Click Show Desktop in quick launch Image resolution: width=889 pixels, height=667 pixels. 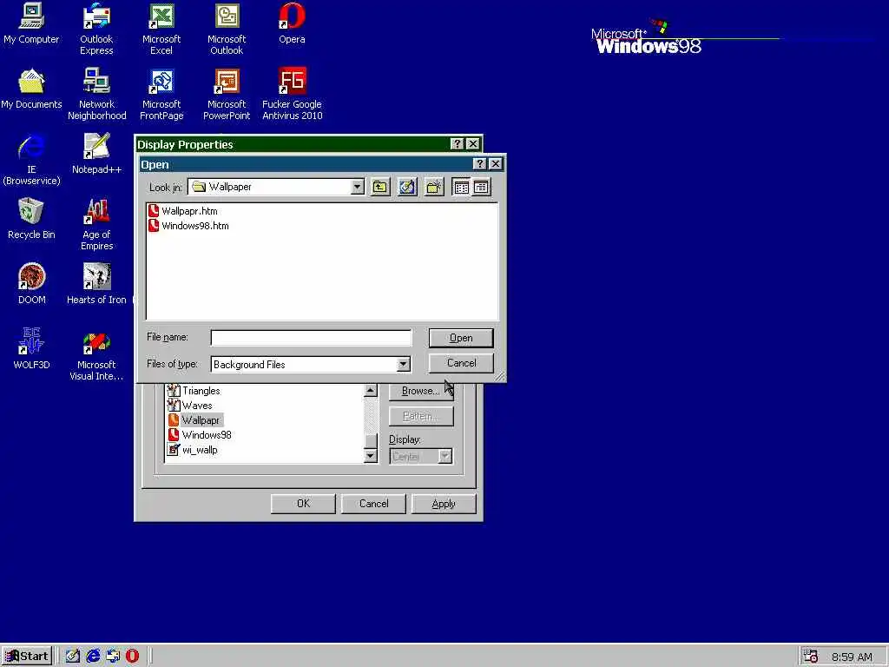coord(73,657)
